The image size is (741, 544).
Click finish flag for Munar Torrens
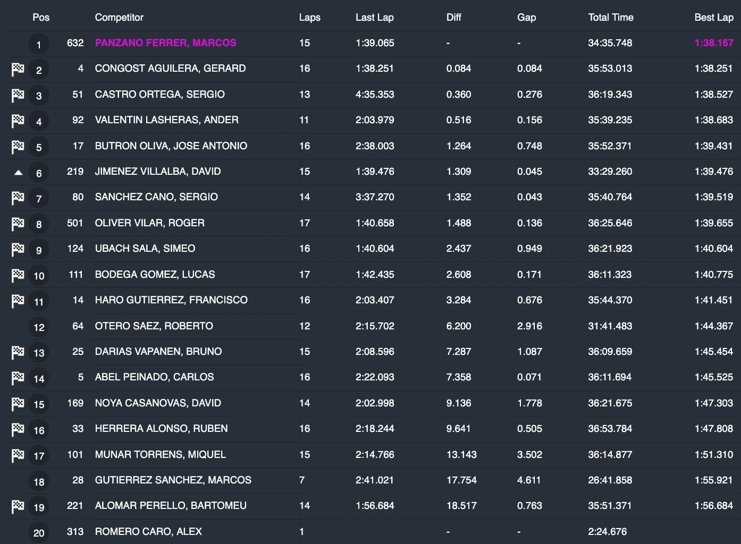tap(18, 455)
